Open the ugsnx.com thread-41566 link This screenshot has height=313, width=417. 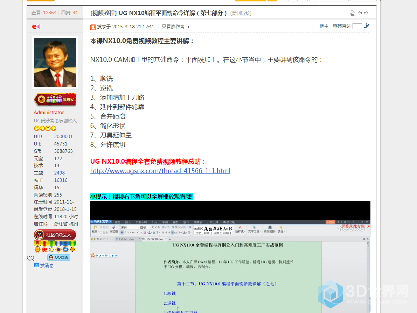point(160,171)
